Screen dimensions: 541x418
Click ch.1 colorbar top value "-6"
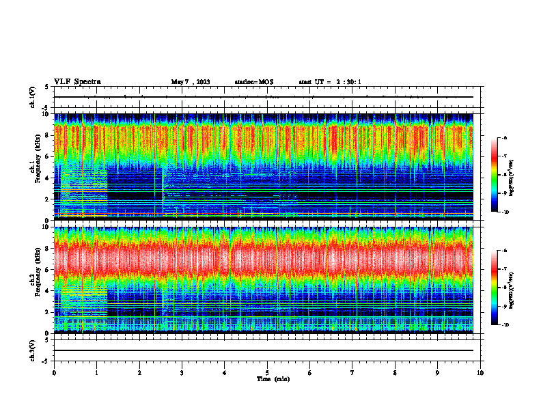pos(505,137)
